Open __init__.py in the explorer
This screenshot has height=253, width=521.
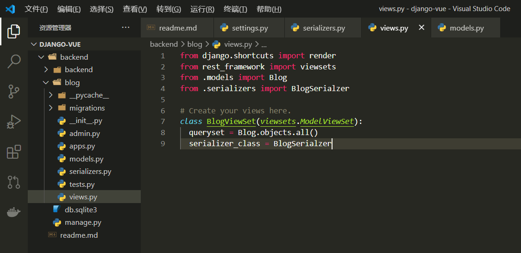coord(84,121)
